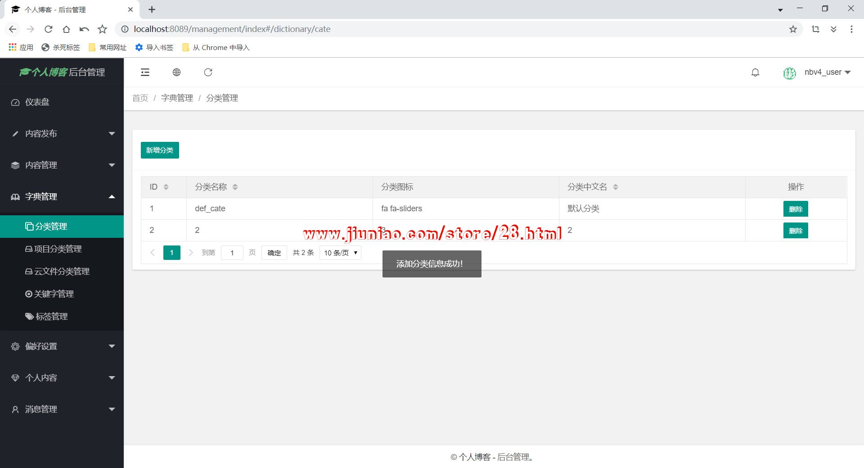Click the browser home icon
The width and height of the screenshot is (864, 468).
point(66,29)
